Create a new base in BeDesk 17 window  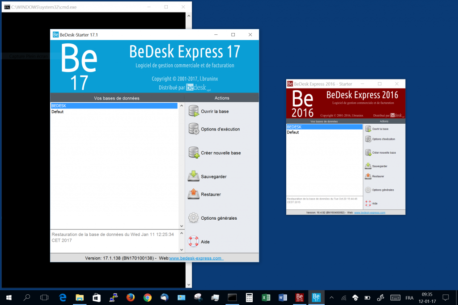coord(214,153)
